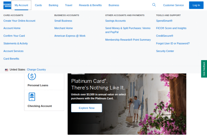The image size is (207, 138).
Task: Go to Customer Service
Action: (173, 5)
